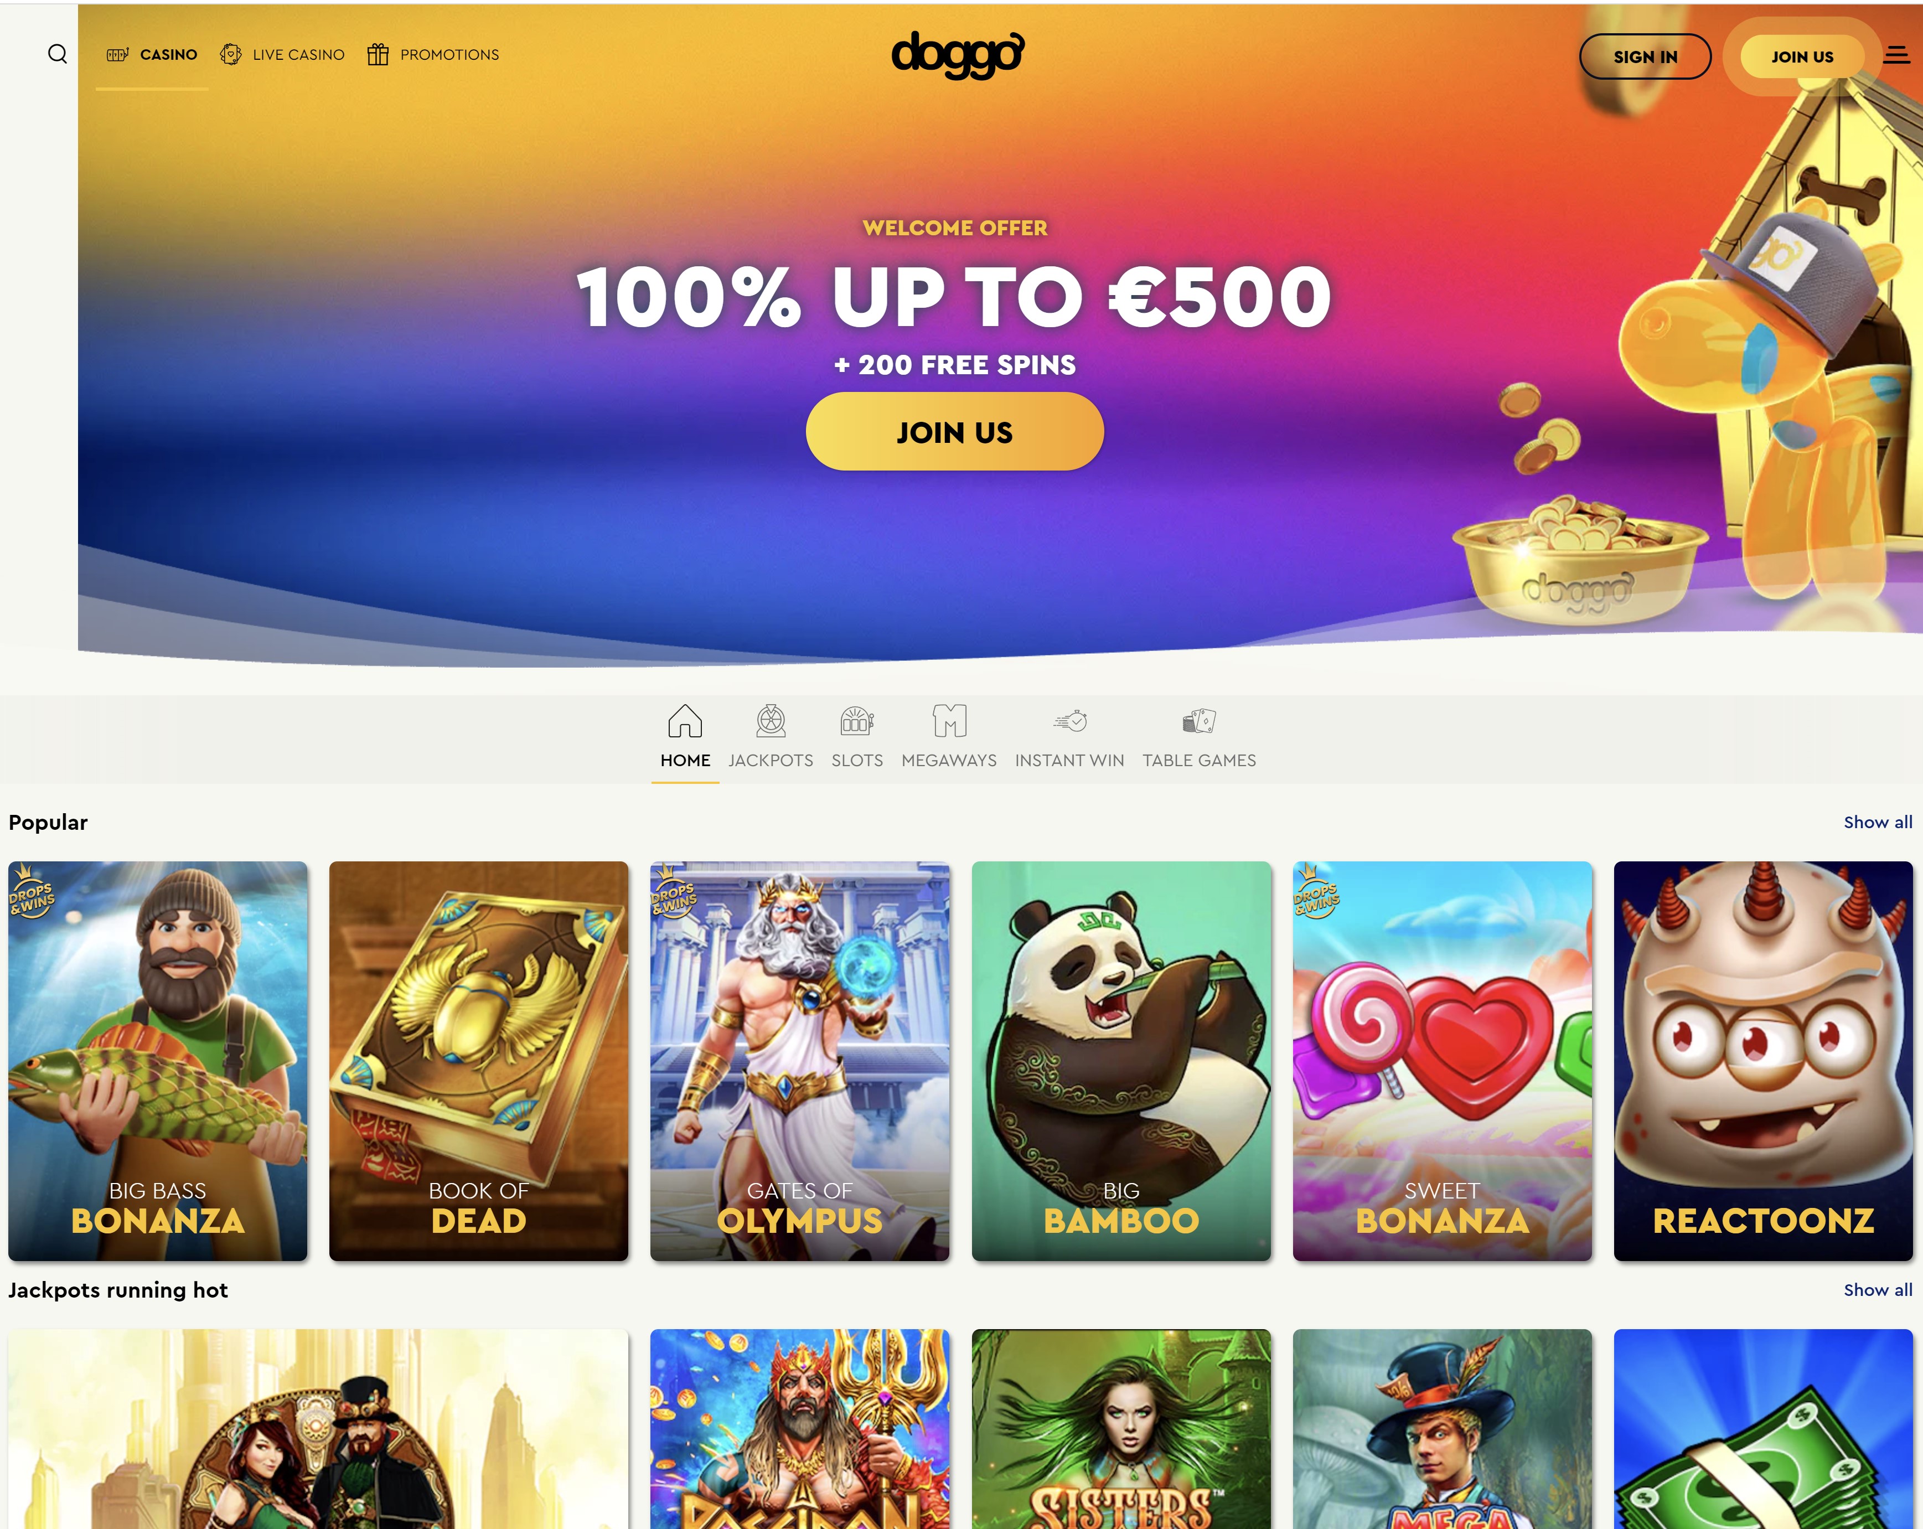Choose the Megaways M icon

click(x=949, y=721)
